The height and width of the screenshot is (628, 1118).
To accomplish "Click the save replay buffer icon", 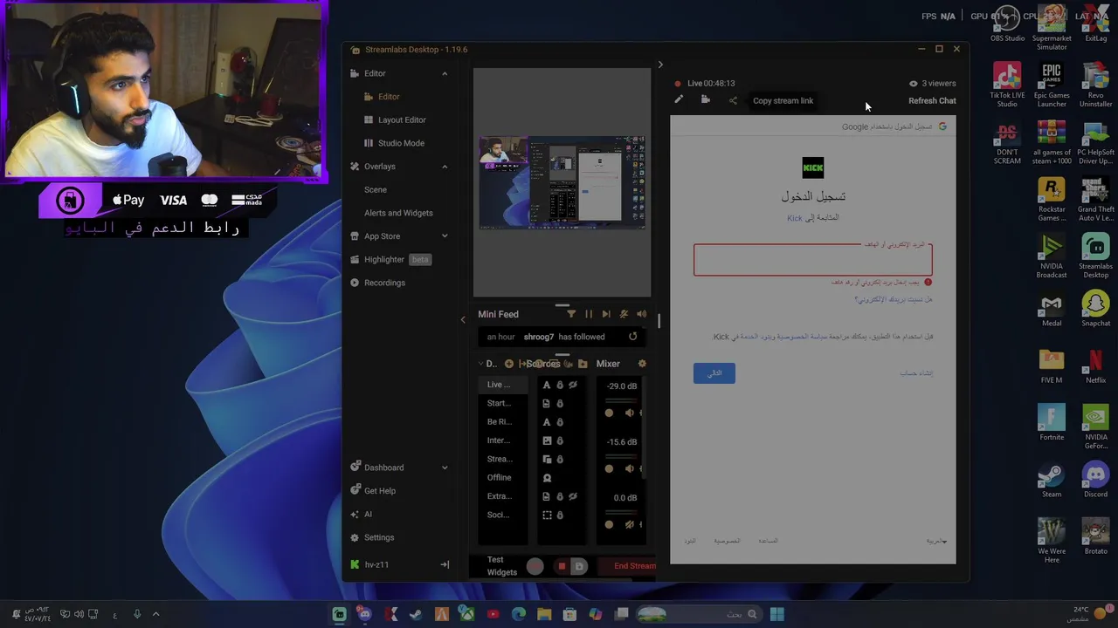I will click(578, 566).
